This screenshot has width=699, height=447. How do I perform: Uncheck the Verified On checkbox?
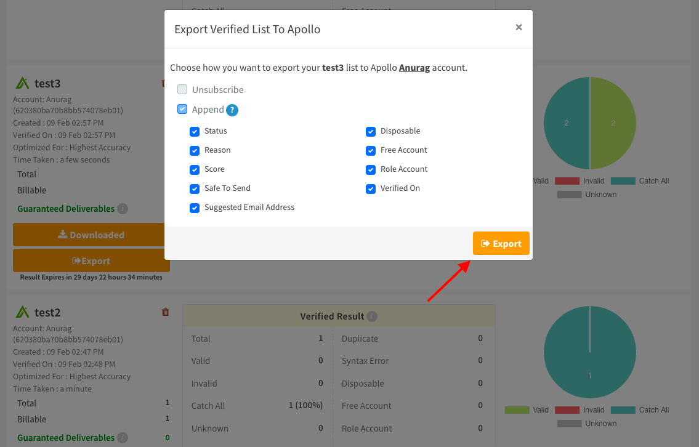click(x=371, y=189)
